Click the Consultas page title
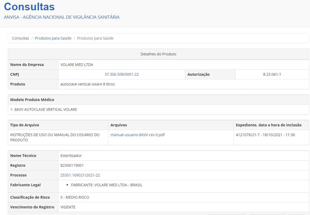Image resolution: width=310 pixels, height=215 pixels. click(29, 7)
